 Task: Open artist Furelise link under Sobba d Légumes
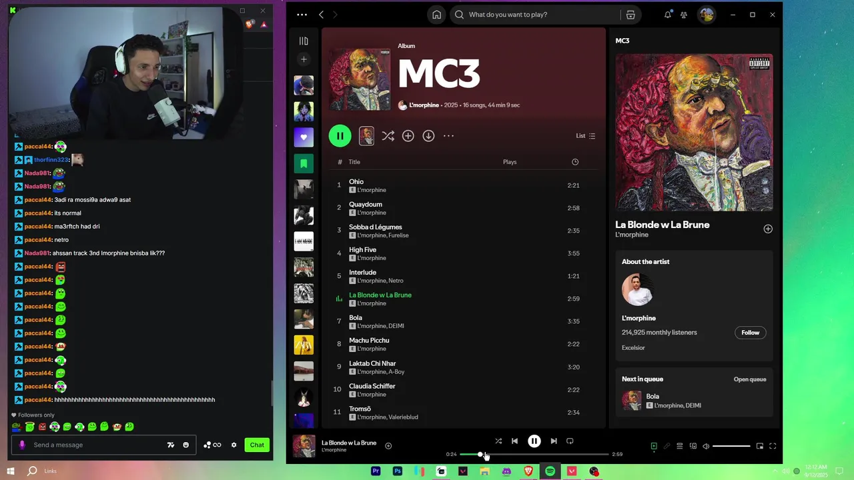click(x=398, y=235)
